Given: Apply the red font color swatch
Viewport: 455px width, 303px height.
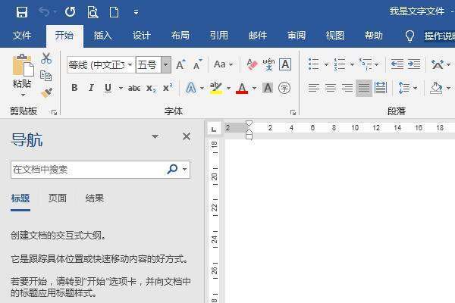Looking at the screenshot, I should pos(242,88).
